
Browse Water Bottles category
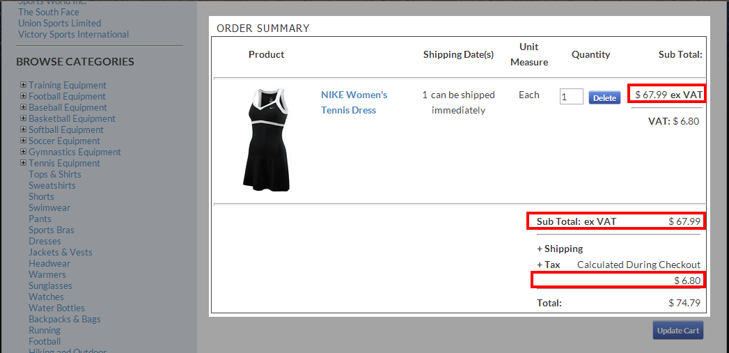[56, 308]
